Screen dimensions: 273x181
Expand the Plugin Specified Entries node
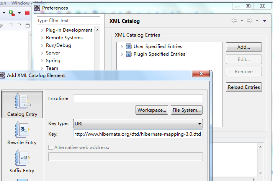pos(122,54)
